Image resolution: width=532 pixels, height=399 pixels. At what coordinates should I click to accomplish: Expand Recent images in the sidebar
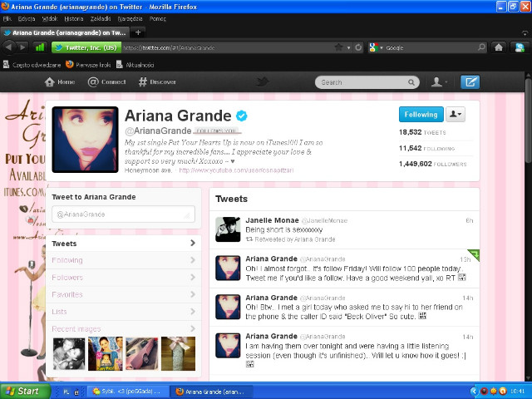click(x=124, y=329)
